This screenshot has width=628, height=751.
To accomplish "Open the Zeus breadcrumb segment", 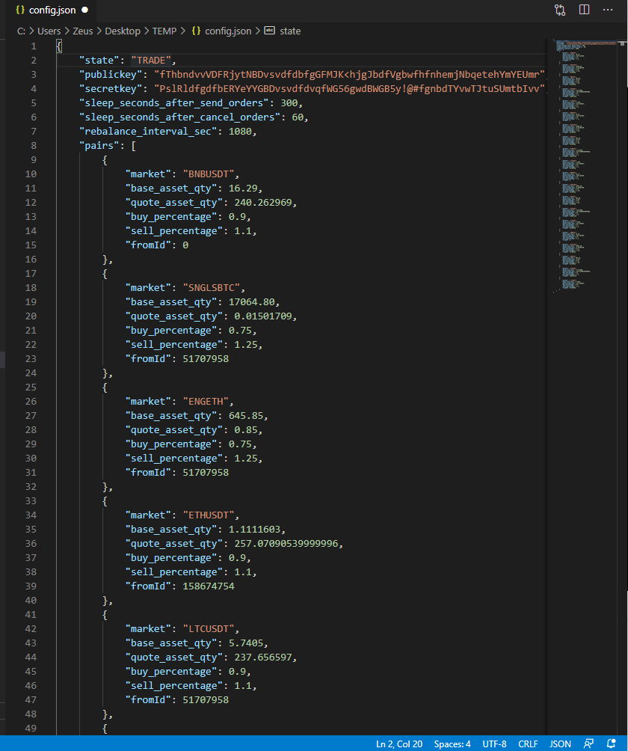I will point(83,31).
